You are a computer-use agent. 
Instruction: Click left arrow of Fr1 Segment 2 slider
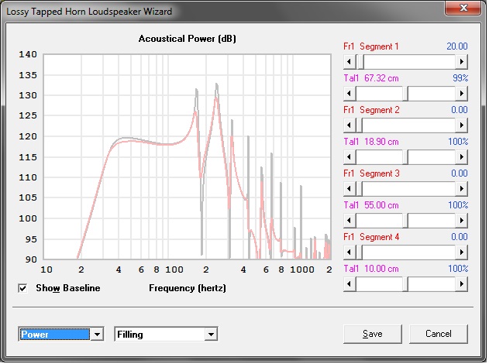(350, 125)
